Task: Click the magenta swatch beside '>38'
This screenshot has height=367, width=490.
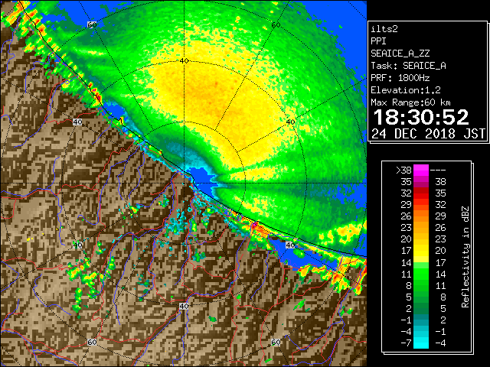Action: click(x=421, y=170)
